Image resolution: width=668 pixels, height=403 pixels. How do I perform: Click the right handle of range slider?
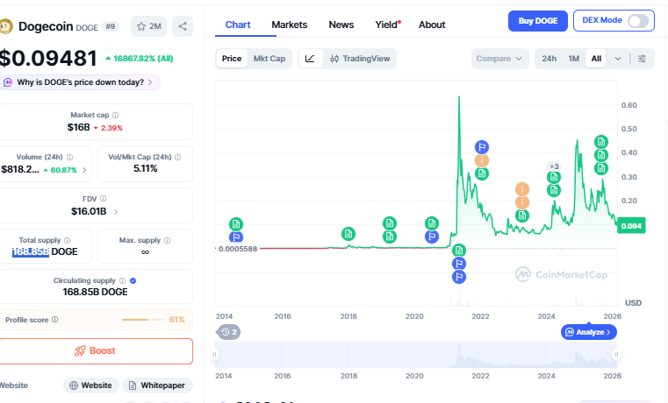pos(616,355)
